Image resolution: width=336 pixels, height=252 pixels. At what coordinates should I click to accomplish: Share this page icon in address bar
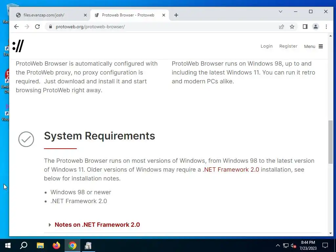281,27
